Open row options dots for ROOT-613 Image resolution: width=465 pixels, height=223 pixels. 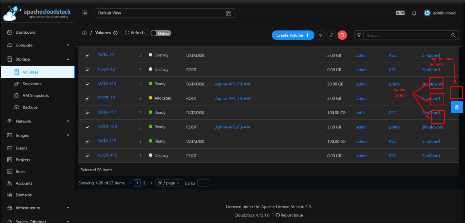click(140, 127)
